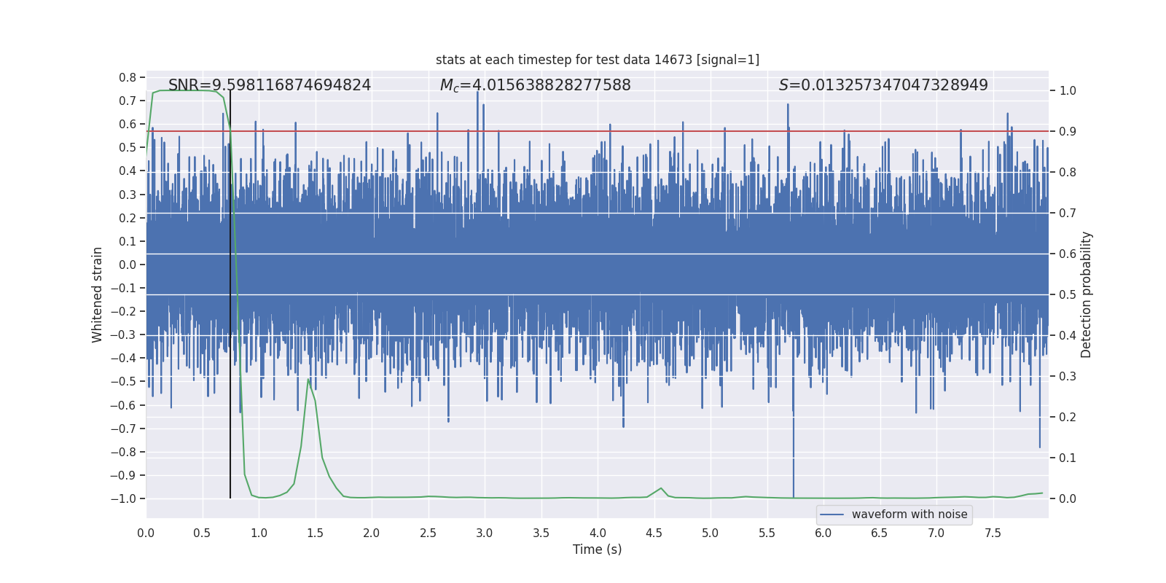The width and height of the screenshot is (1166, 583).
Task: Click the 4.0 tick label on the time axis
Action: coord(598,533)
